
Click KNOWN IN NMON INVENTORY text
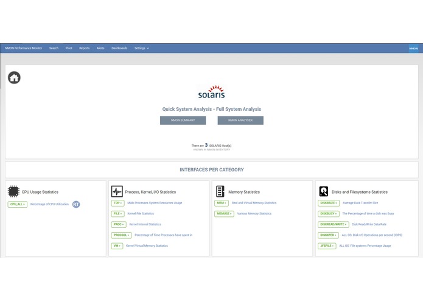(x=212, y=150)
